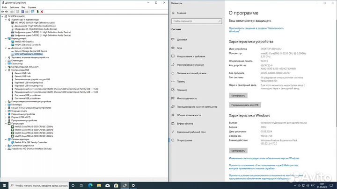Open Буфер обмена settings page

[185, 124]
